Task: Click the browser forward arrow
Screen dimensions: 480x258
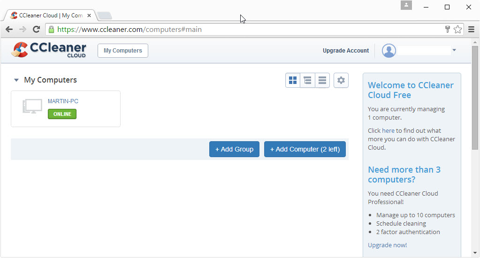Action: coord(23,30)
